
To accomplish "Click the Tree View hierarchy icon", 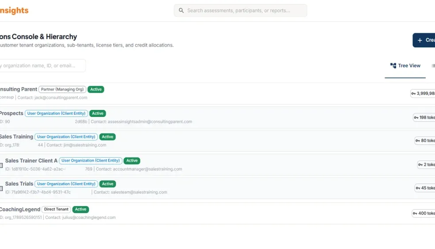I will tap(393, 66).
